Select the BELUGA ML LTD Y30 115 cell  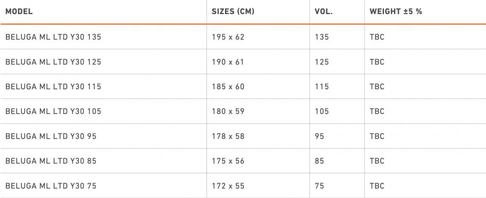[53, 86]
